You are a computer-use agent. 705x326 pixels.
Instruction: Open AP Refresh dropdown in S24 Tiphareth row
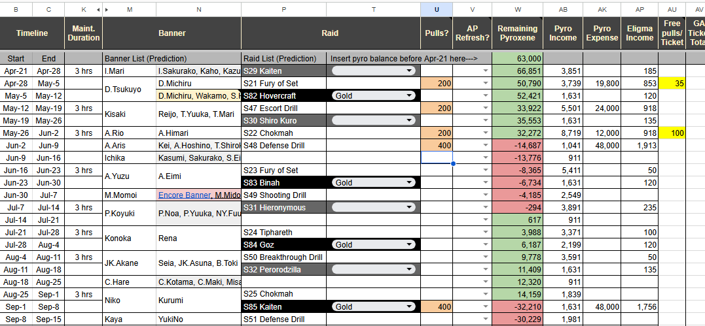(x=485, y=233)
